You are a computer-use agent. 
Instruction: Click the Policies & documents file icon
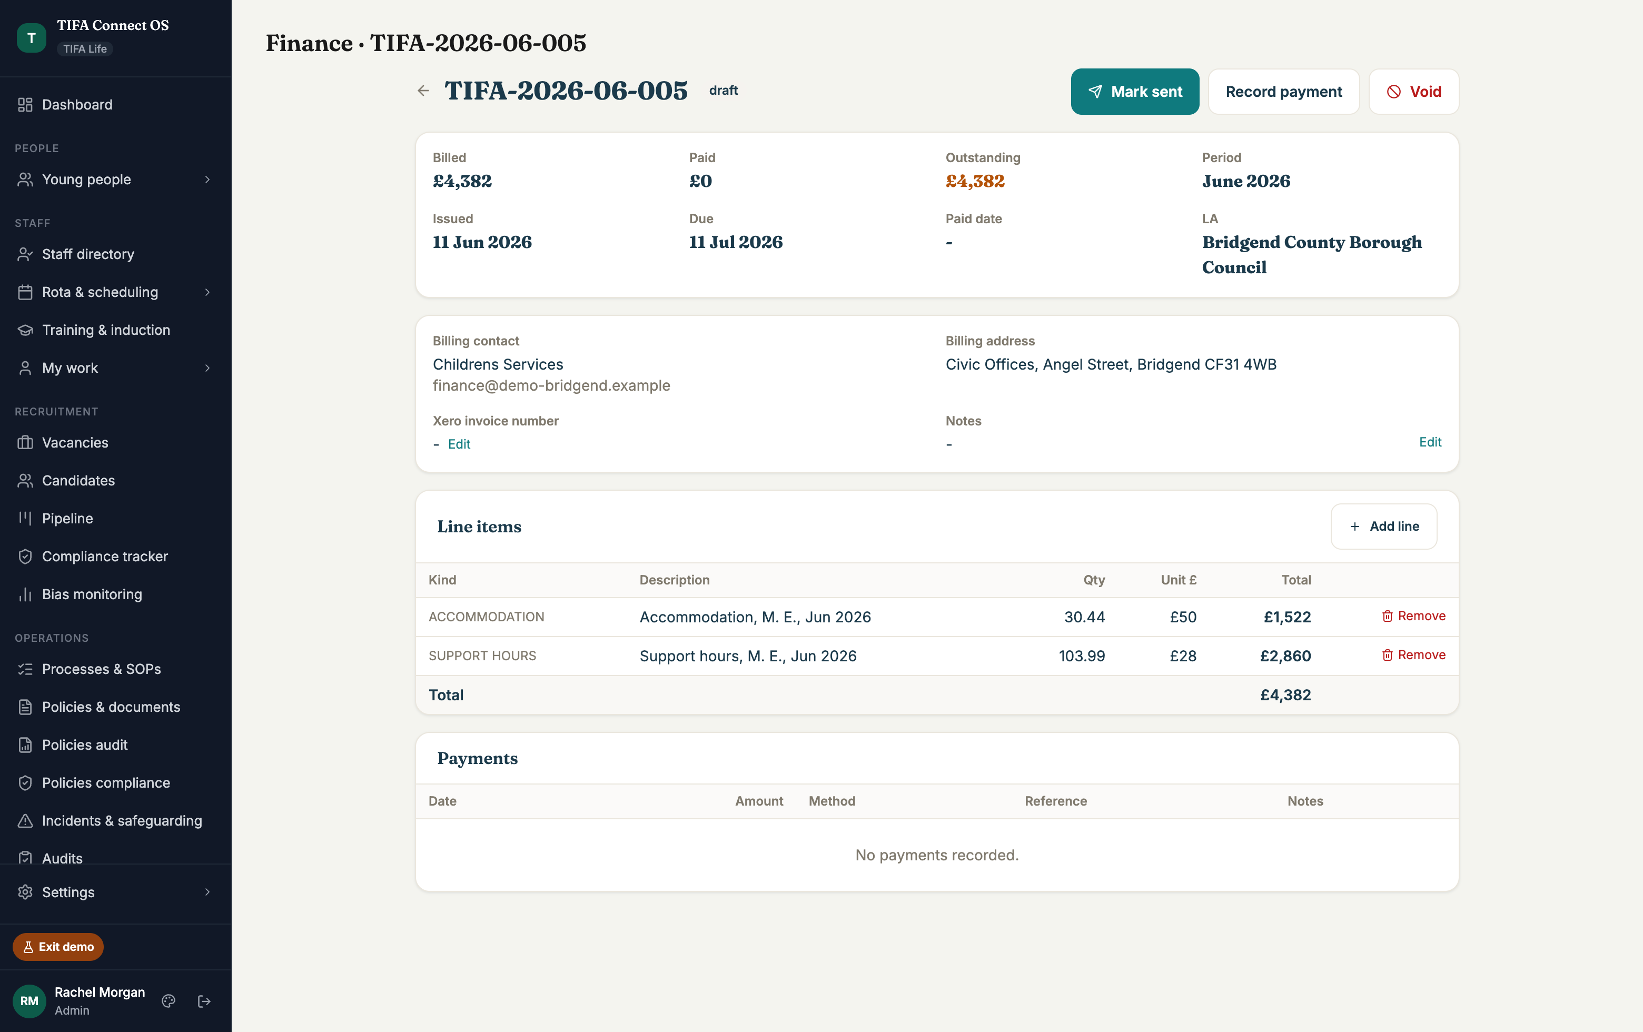tap(25, 707)
